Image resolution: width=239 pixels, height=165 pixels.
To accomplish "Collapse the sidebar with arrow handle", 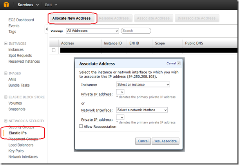I will click(47, 29).
